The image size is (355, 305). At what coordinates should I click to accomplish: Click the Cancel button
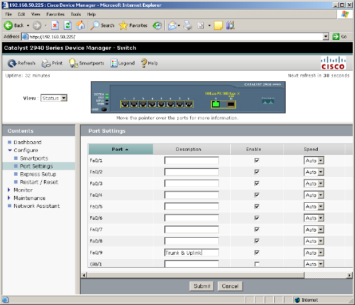pyautogui.click(x=230, y=286)
